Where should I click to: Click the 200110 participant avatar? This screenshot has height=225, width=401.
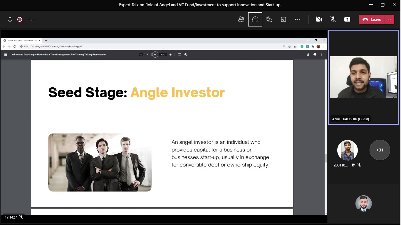click(x=347, y=150)
